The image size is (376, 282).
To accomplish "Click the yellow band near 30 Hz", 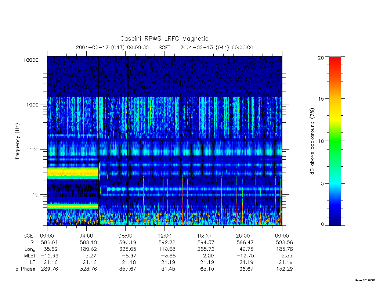I will coord(73,172).
